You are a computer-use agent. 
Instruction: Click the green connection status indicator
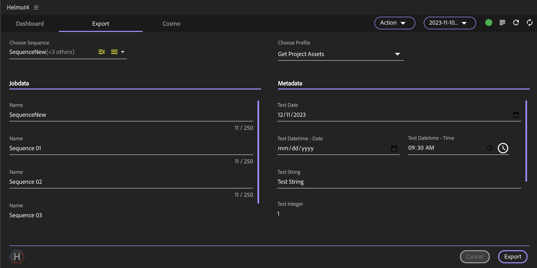point(488,23)
